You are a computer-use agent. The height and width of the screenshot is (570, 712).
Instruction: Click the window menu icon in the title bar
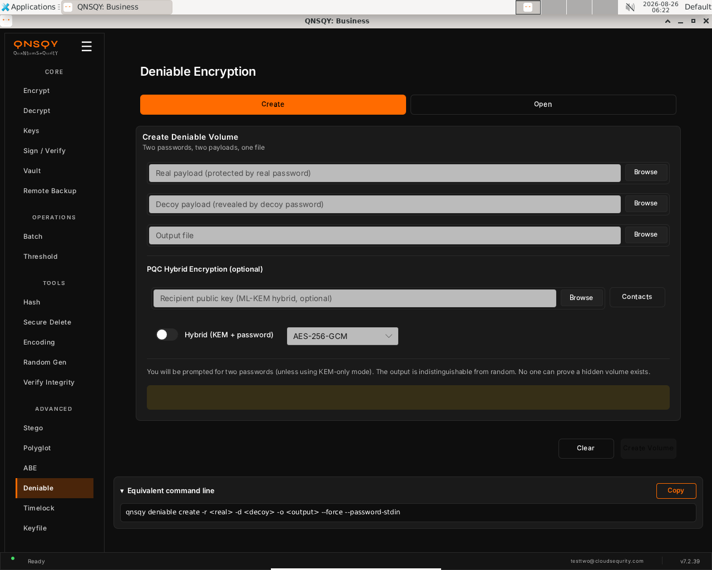(x=6, y=21)
